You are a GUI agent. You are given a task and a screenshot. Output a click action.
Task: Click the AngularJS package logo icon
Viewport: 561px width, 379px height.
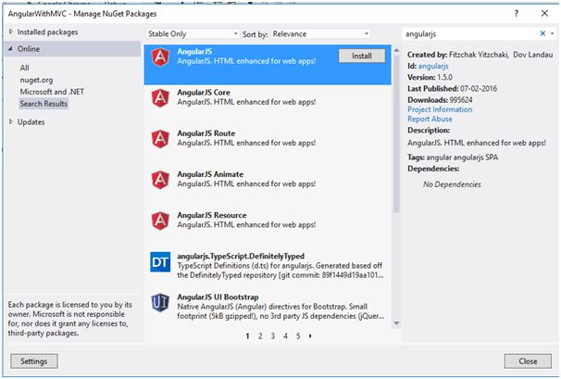click(x=160, y=57)
